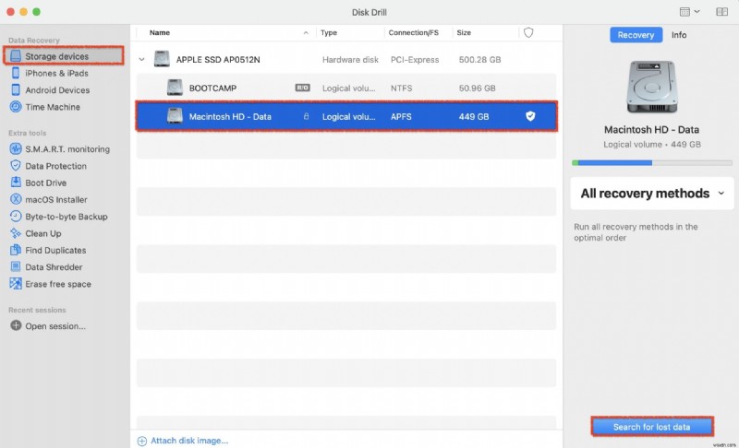Click the Macintosh HD - Data row disk icon
This screenshot has height=448, width=739.
coord(175,116)
